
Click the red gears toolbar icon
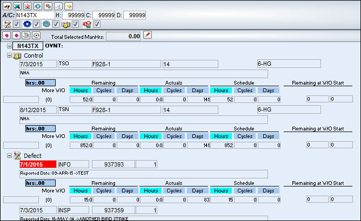coord(48,6)
